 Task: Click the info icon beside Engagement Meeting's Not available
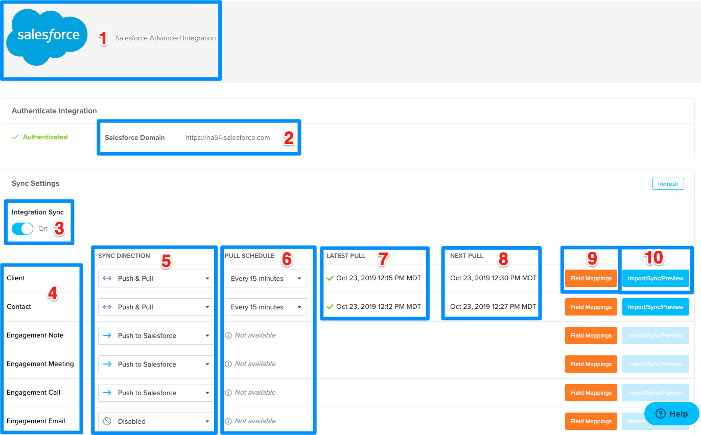(x=228, y=364)
